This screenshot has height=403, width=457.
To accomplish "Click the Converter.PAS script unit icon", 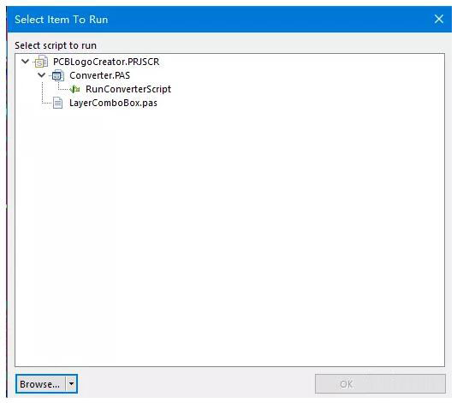I will (x=57, y=75).
